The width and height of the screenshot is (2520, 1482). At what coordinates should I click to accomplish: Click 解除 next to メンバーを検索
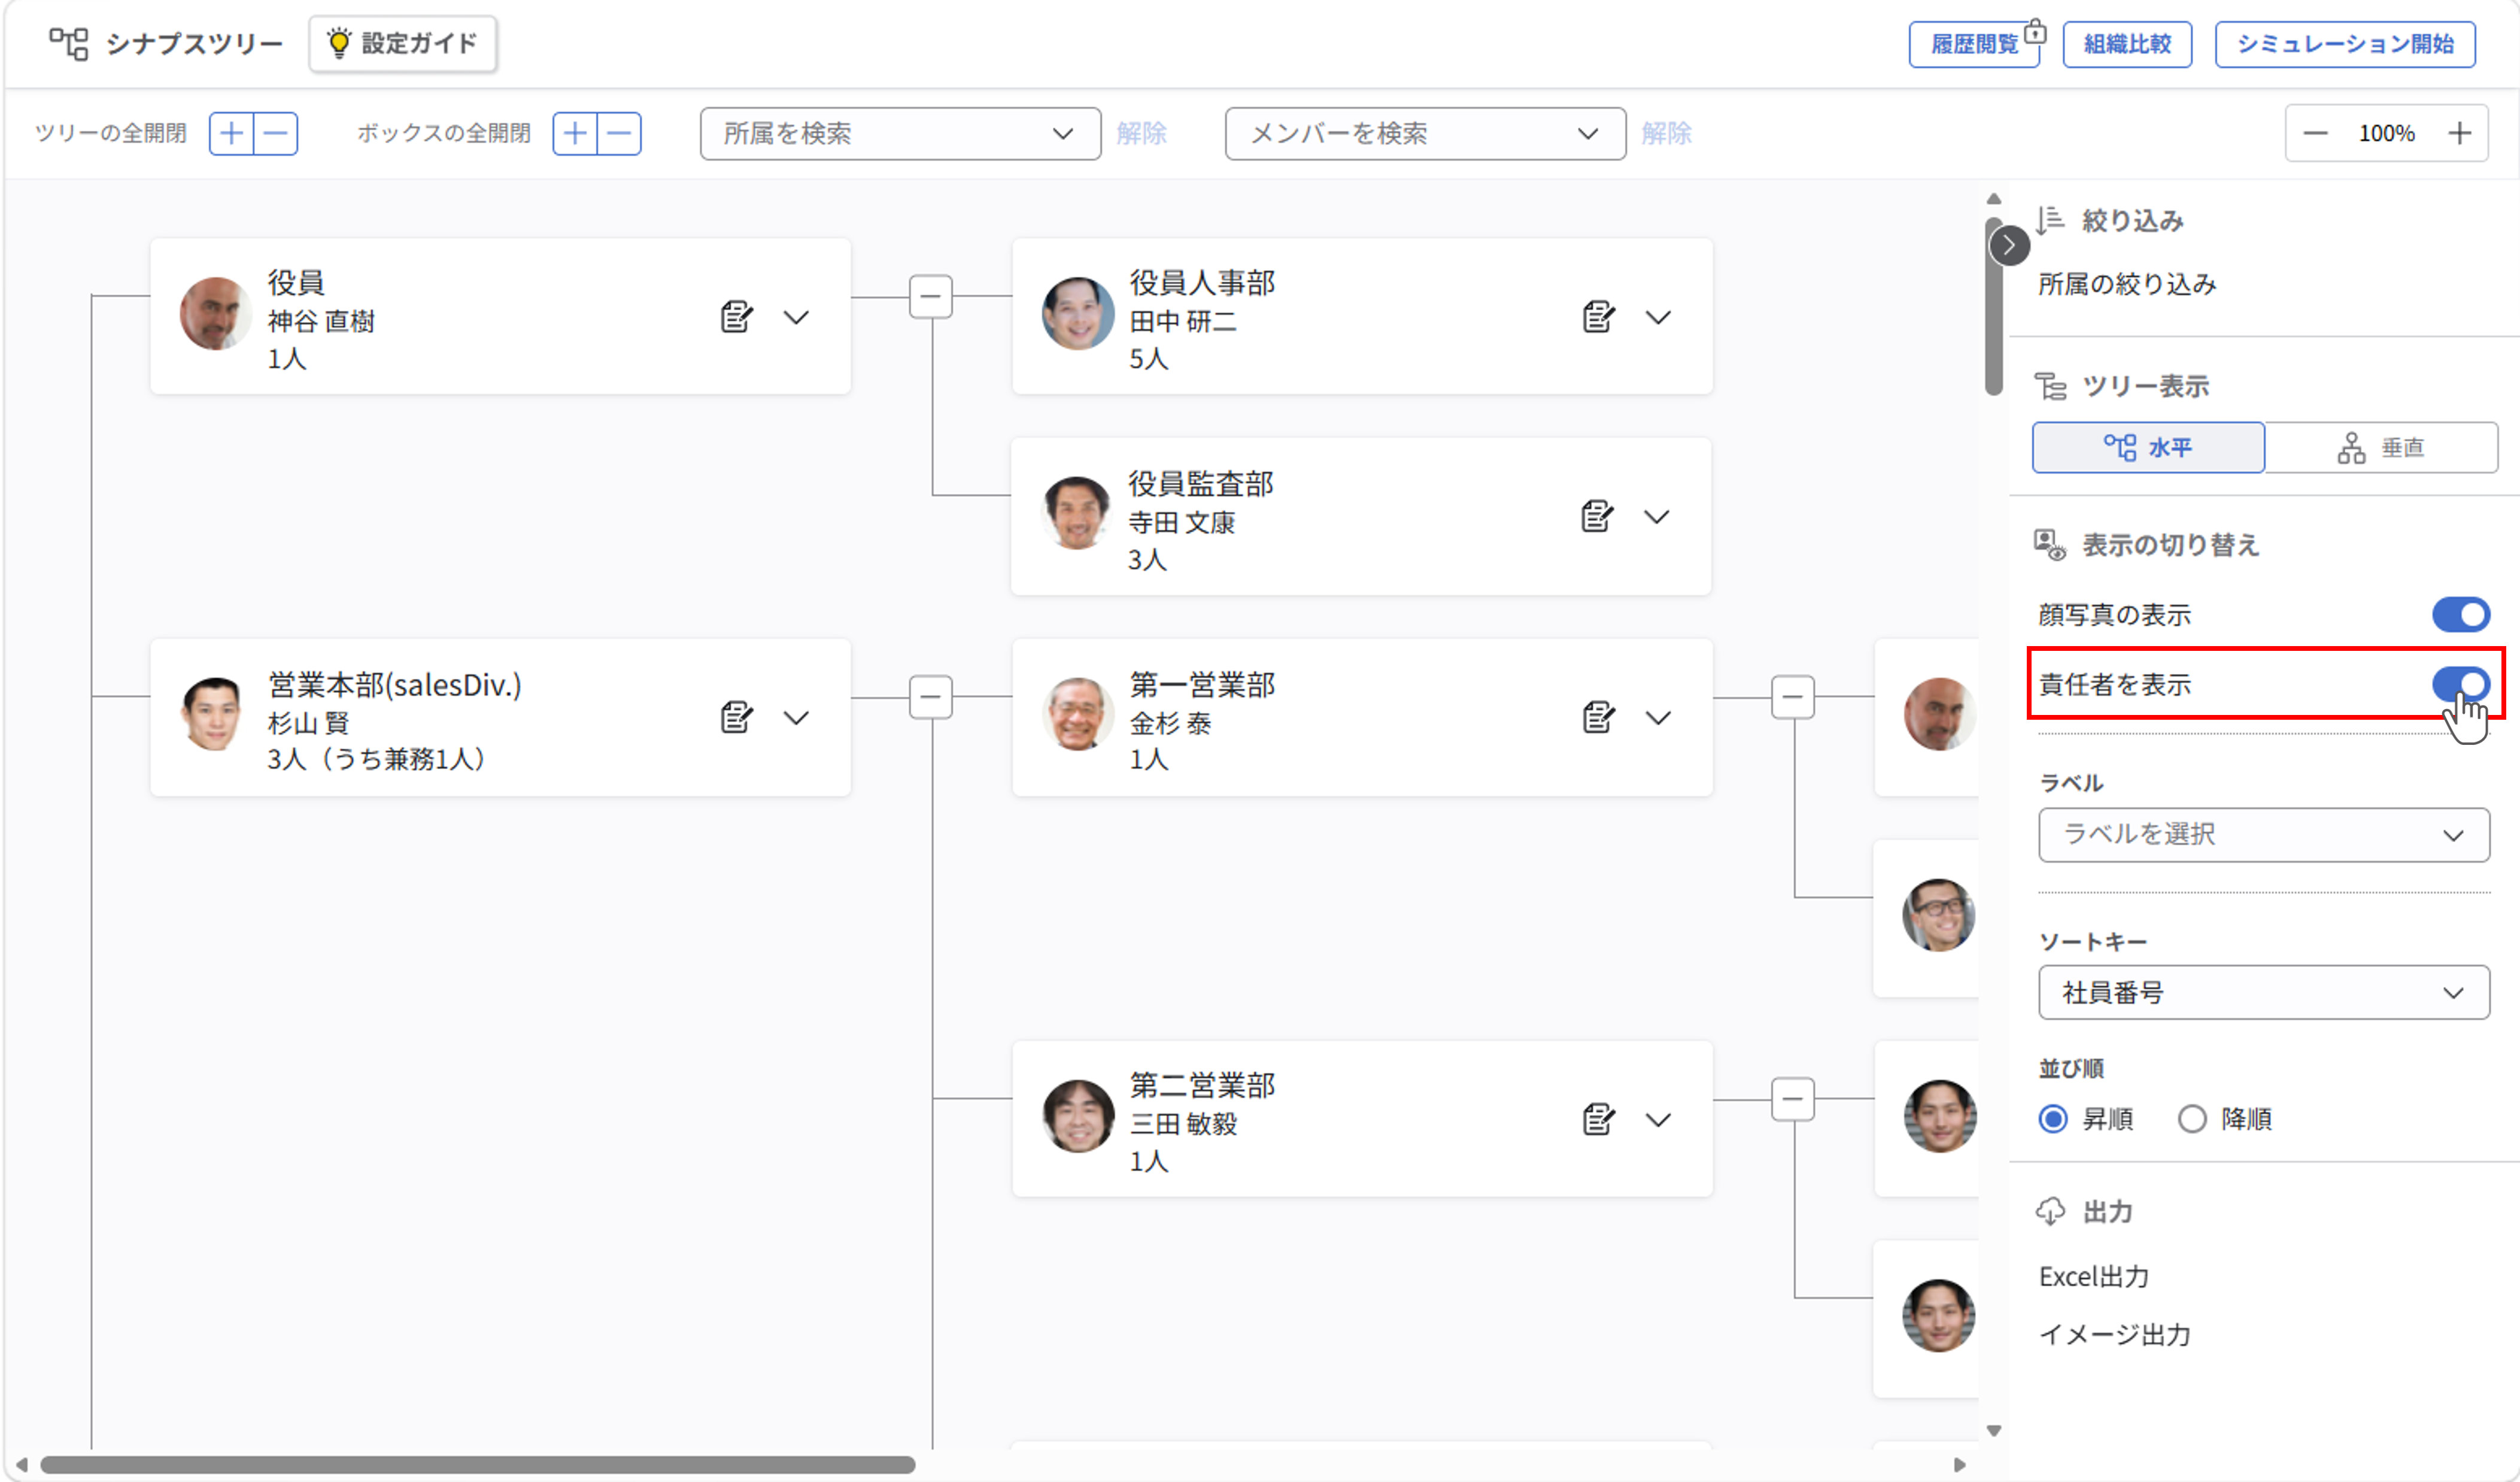tap(1666, 133)
